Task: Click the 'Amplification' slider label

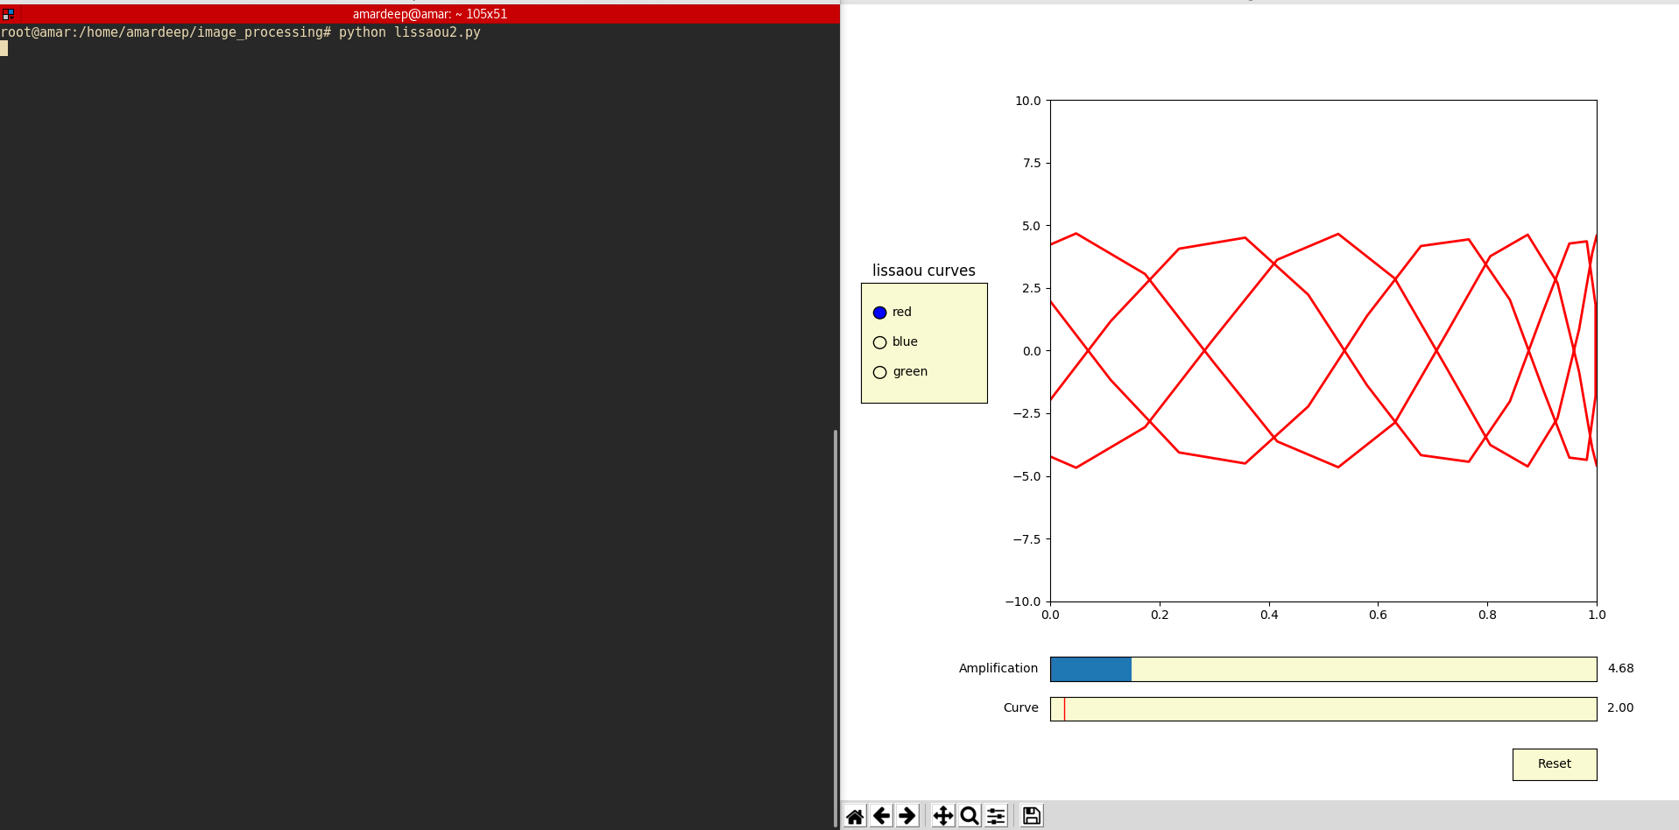Action: click(x=998, y=668)
